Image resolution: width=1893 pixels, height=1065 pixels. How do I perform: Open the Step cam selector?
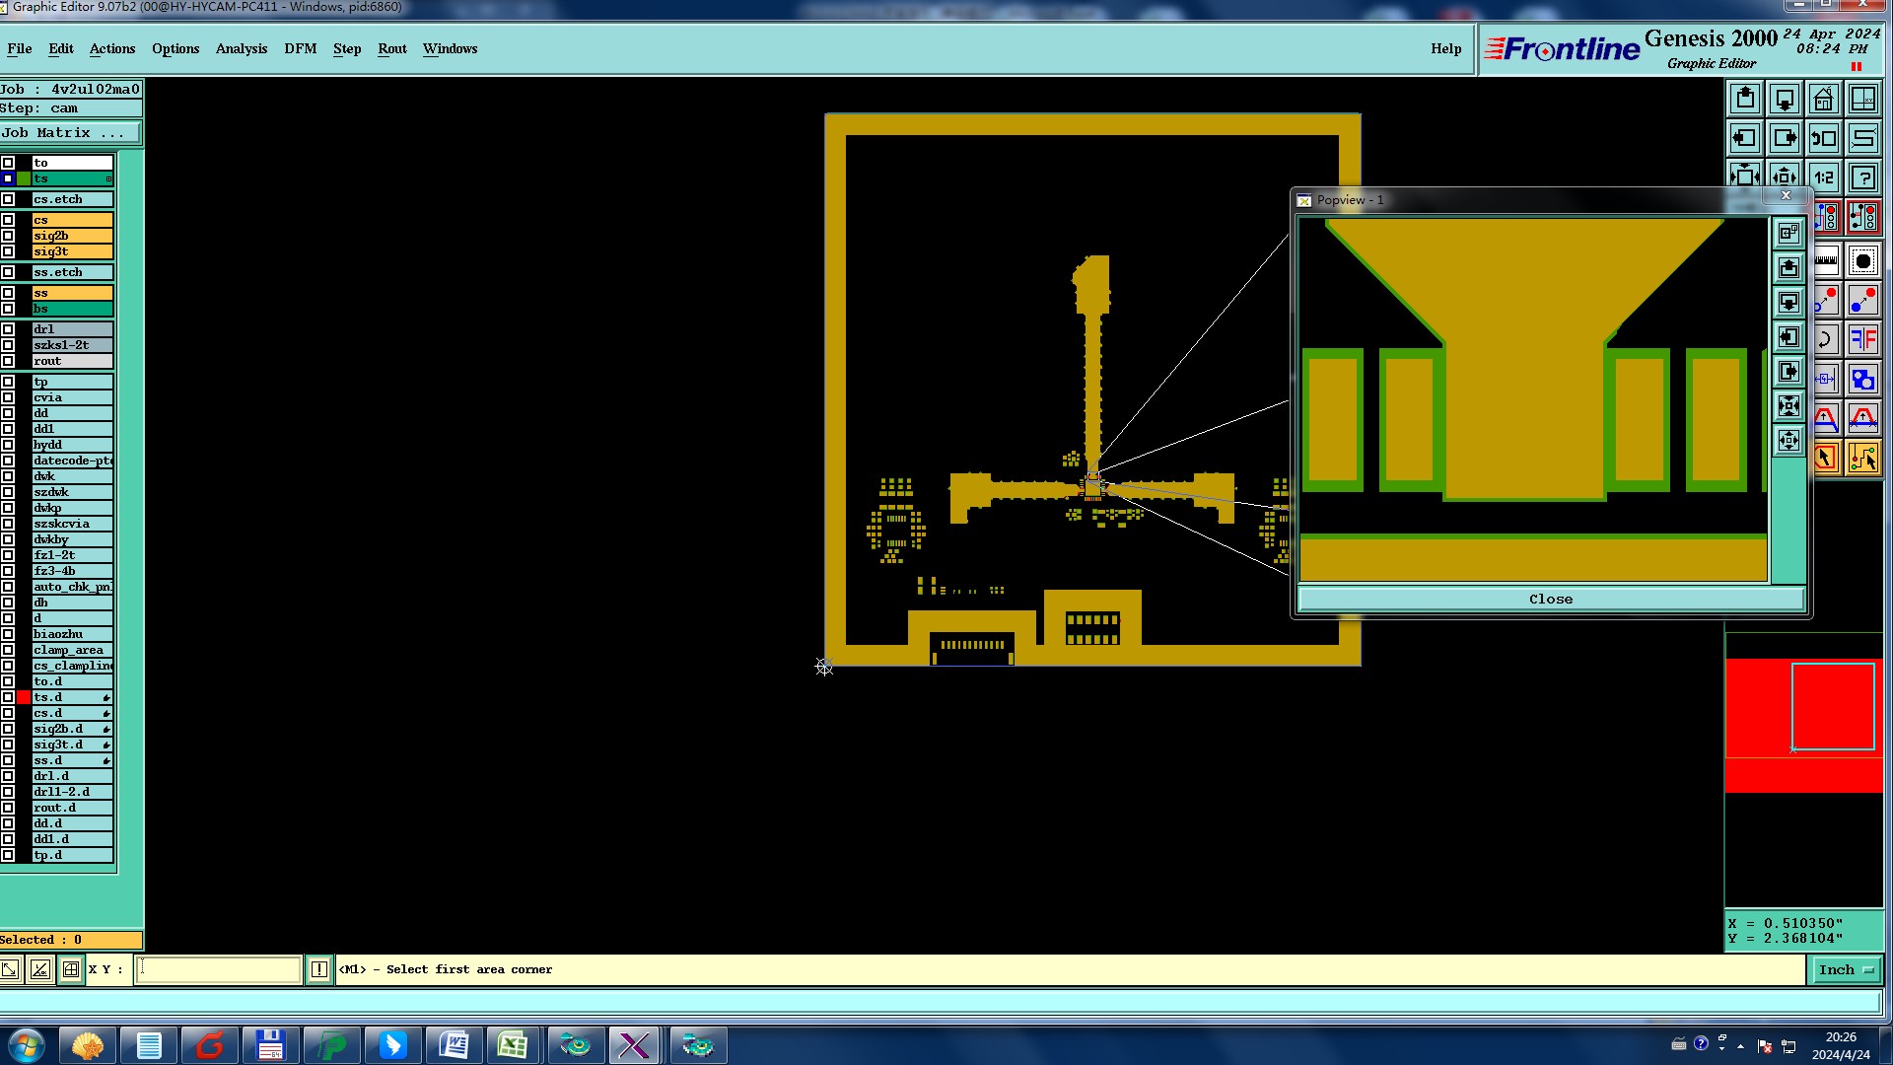(x=71, y=108)
